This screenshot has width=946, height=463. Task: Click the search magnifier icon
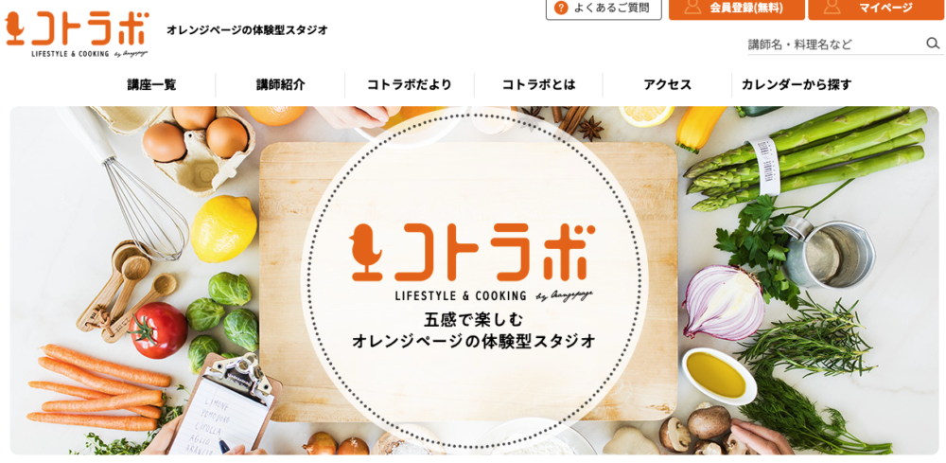933,44
